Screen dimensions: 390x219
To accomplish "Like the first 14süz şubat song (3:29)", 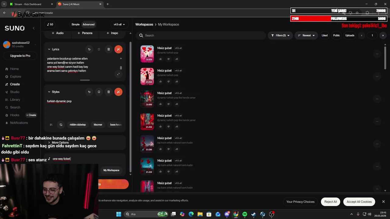I will point(160,59).
